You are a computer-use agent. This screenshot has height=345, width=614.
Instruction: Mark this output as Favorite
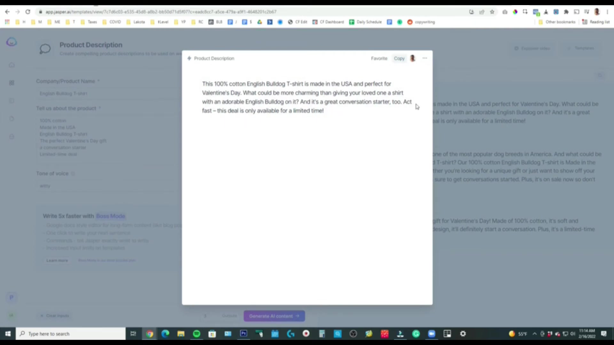[379, 58]
